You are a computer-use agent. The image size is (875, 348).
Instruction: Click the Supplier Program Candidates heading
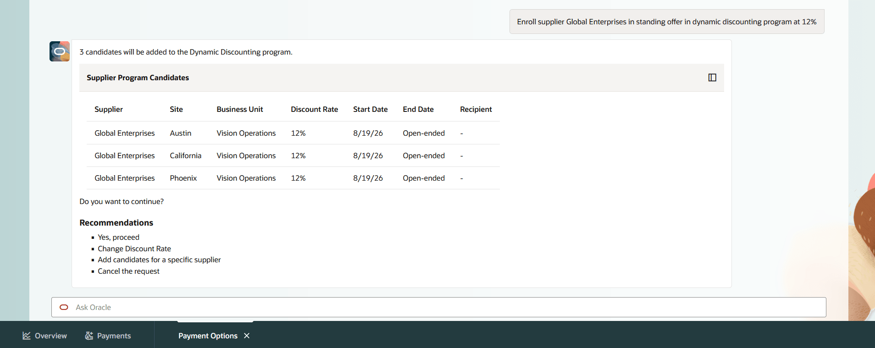(x=138, y=77)
